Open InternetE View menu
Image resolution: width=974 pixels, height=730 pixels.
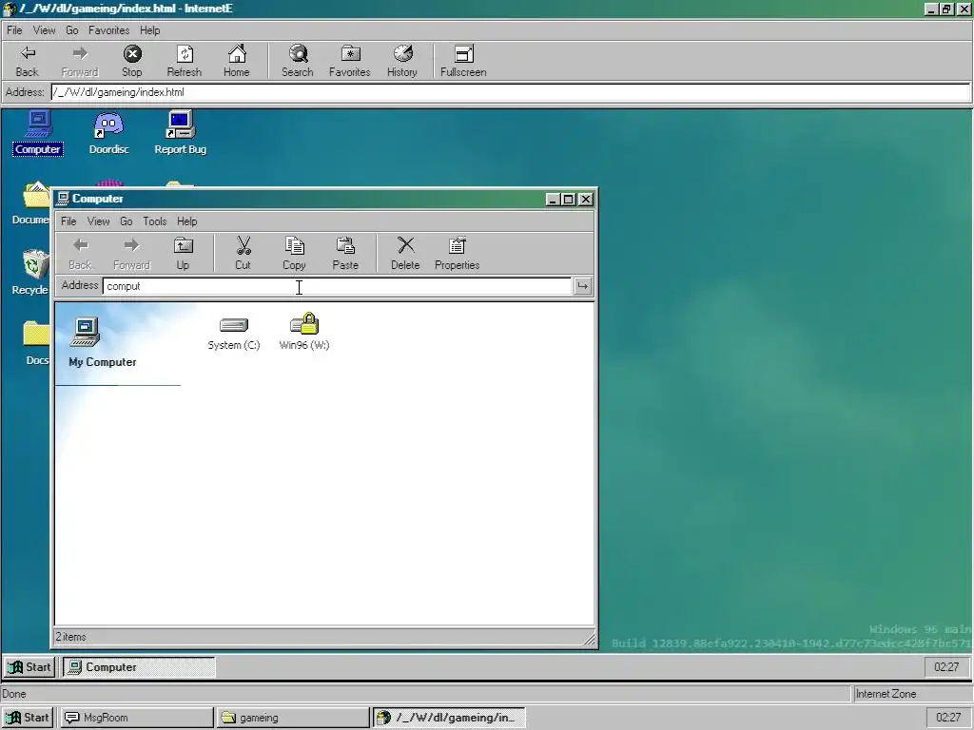coord(44,30)
